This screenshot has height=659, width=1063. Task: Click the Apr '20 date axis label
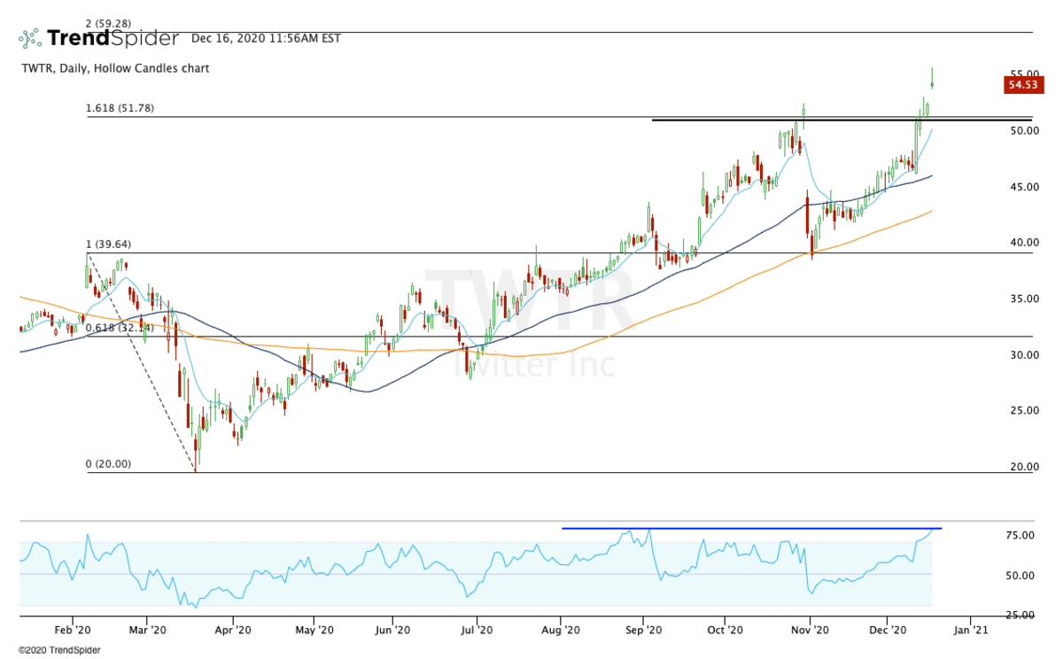[233, 630]
